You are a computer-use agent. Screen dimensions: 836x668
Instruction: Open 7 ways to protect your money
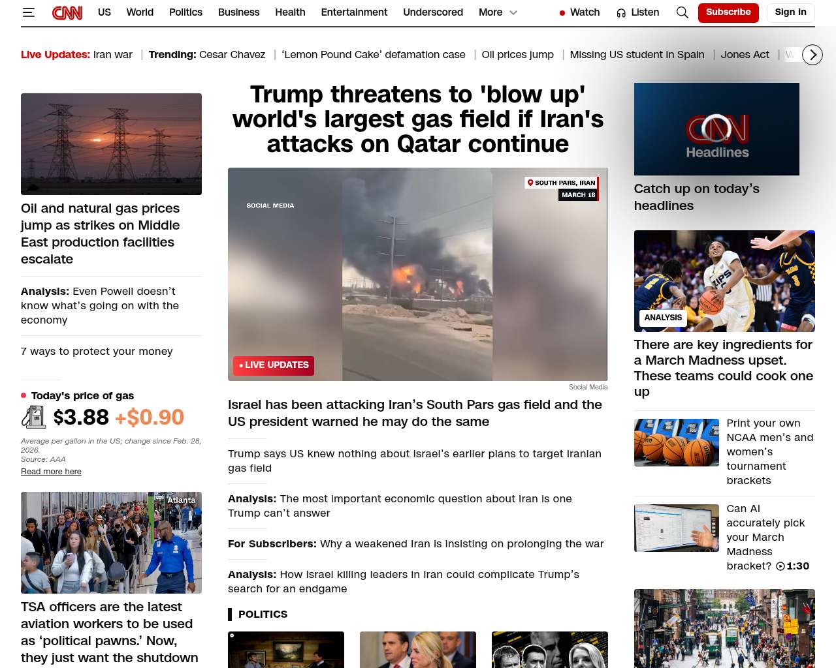tap(97, 351)
